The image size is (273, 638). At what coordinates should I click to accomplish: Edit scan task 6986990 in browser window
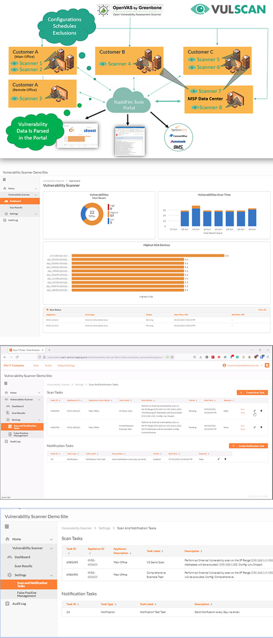coord(254,427)
